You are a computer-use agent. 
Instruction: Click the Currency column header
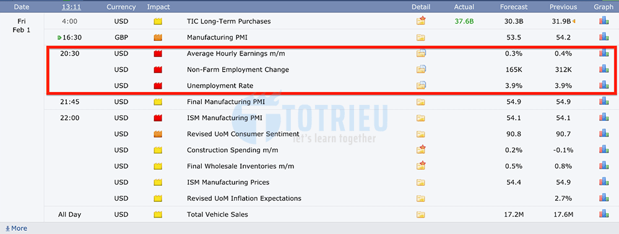pos(121,7)
